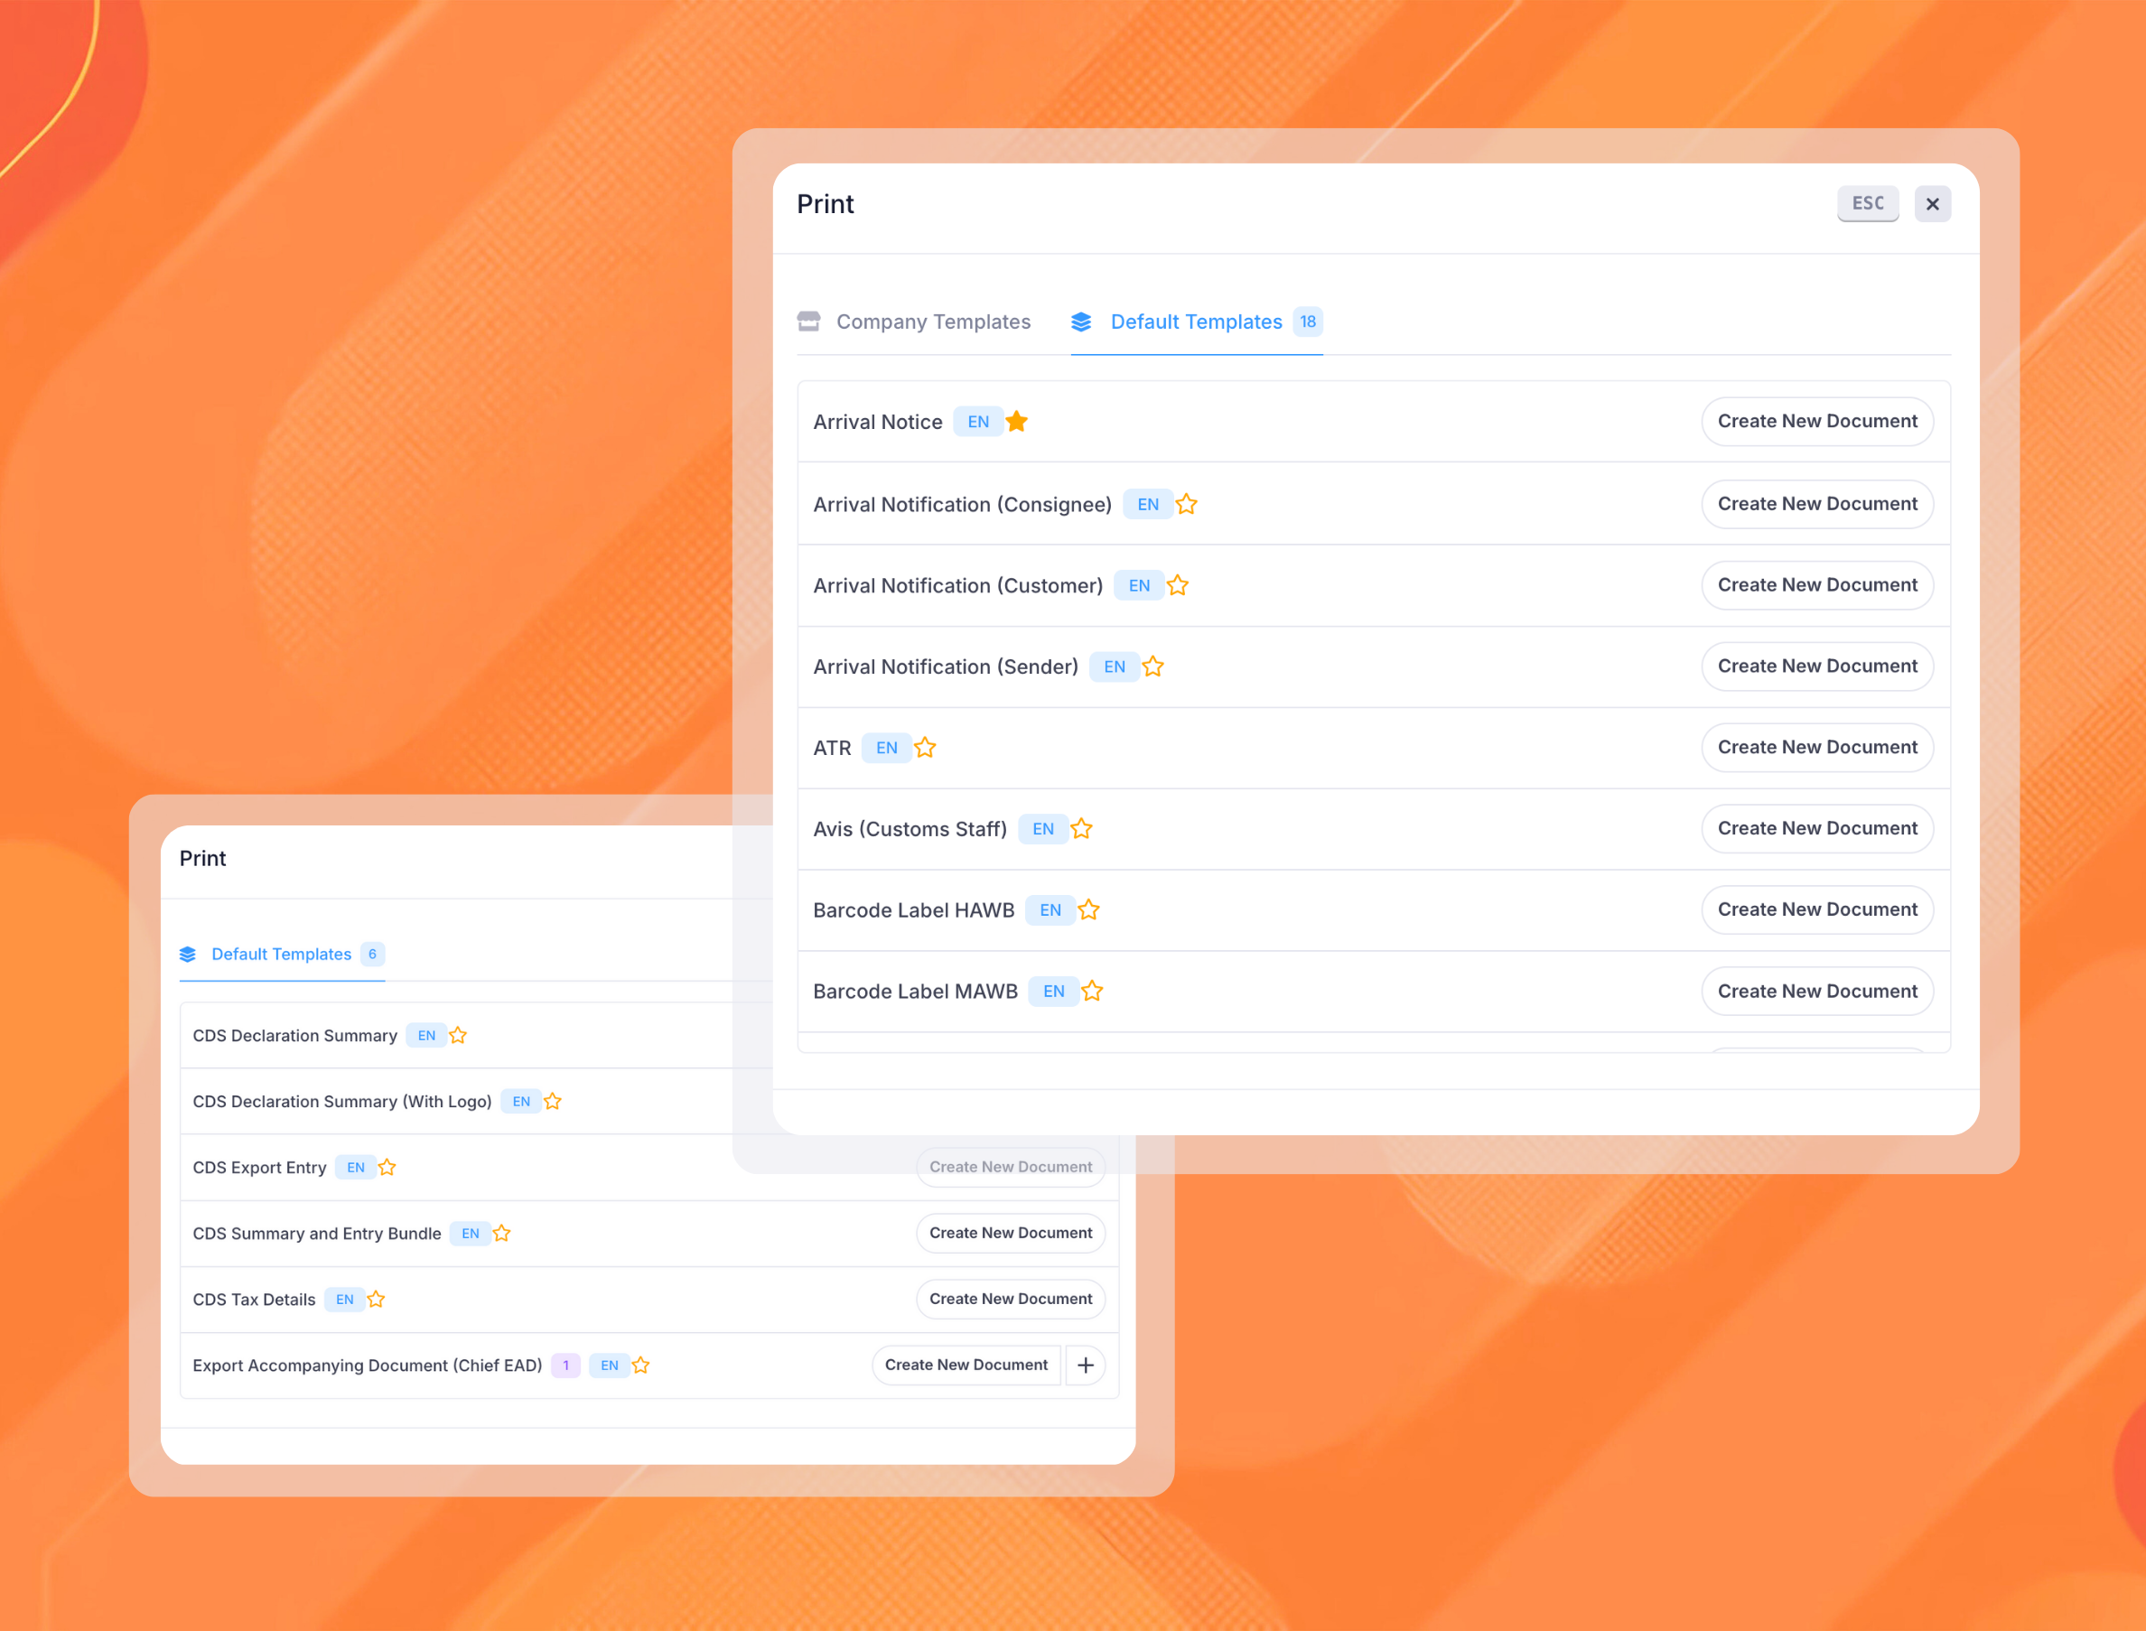Favorite the ATR template via its star

pyautogui.click(x=925, y=748)
